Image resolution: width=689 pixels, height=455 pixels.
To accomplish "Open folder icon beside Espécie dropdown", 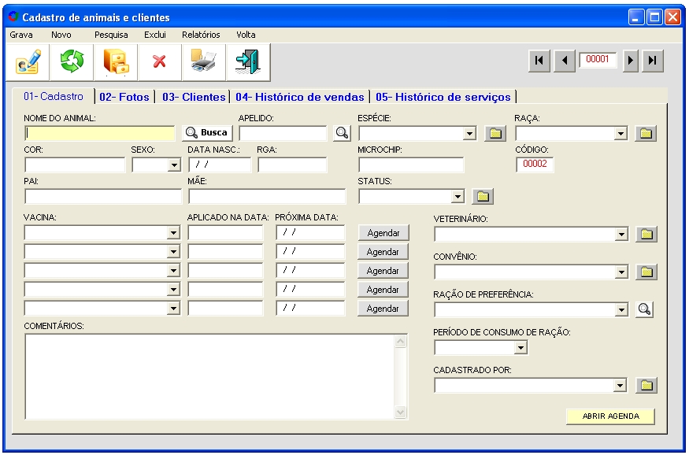I will tap(495, 133).
